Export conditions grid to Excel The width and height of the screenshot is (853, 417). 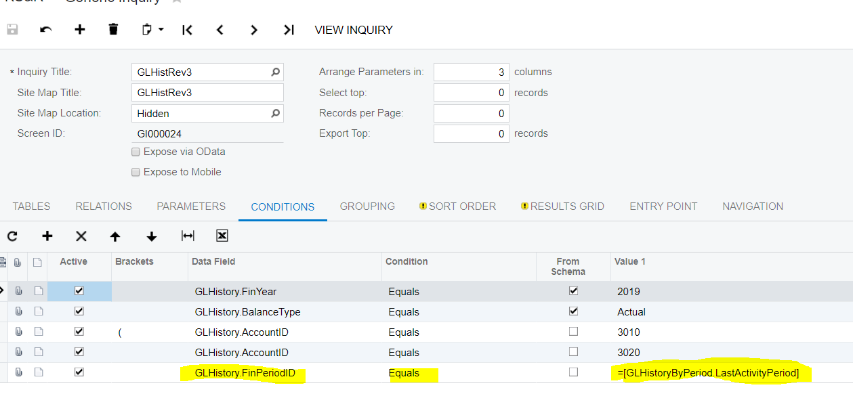coord(222,236)
